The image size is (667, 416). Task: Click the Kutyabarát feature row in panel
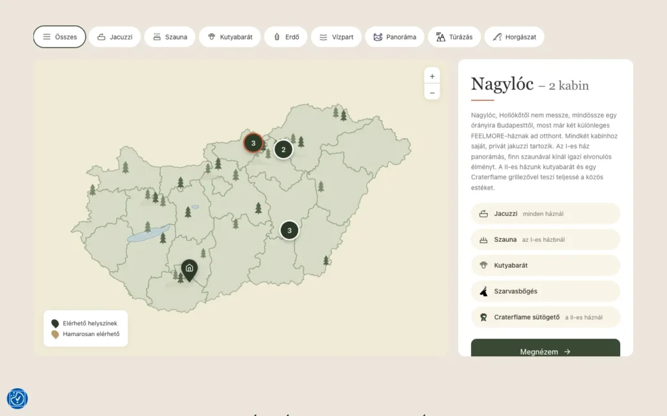click(x=545, y=265)
